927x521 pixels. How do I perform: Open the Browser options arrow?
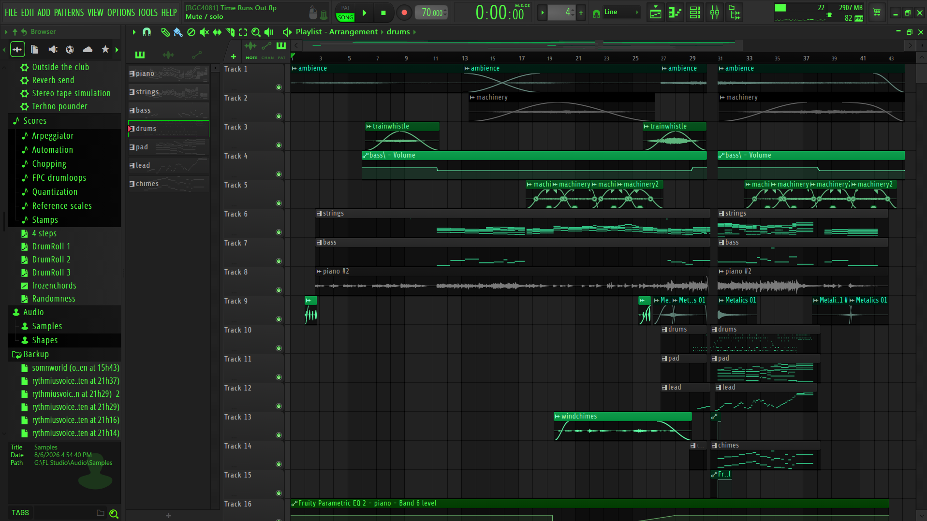pos(6,32)
